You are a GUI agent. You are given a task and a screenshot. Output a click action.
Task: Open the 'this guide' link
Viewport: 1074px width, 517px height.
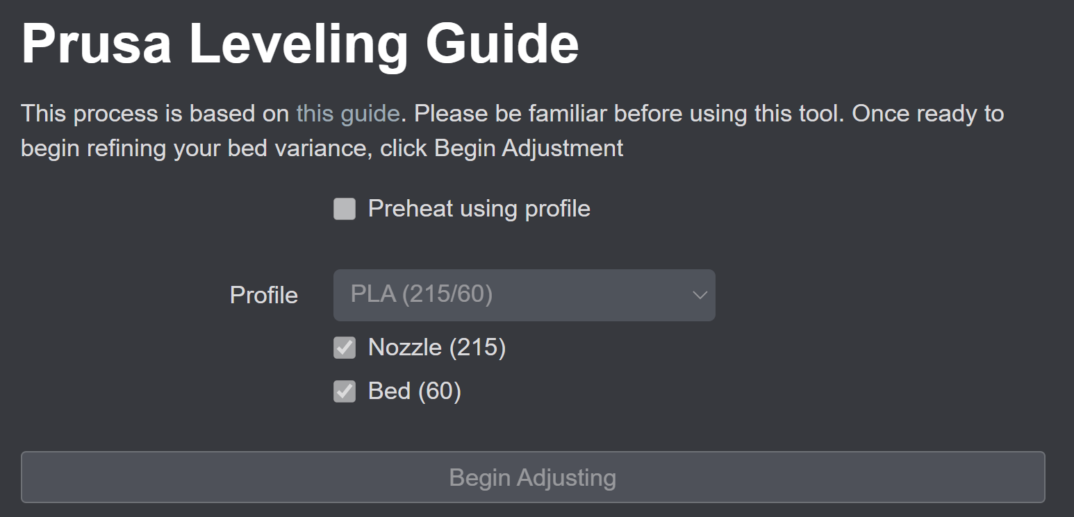pyautogui.click(x=348, y=113)
